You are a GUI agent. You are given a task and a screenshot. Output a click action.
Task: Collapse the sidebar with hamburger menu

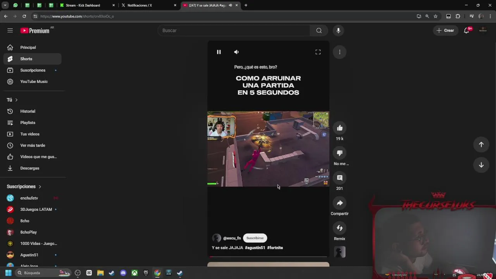point(10,30)
